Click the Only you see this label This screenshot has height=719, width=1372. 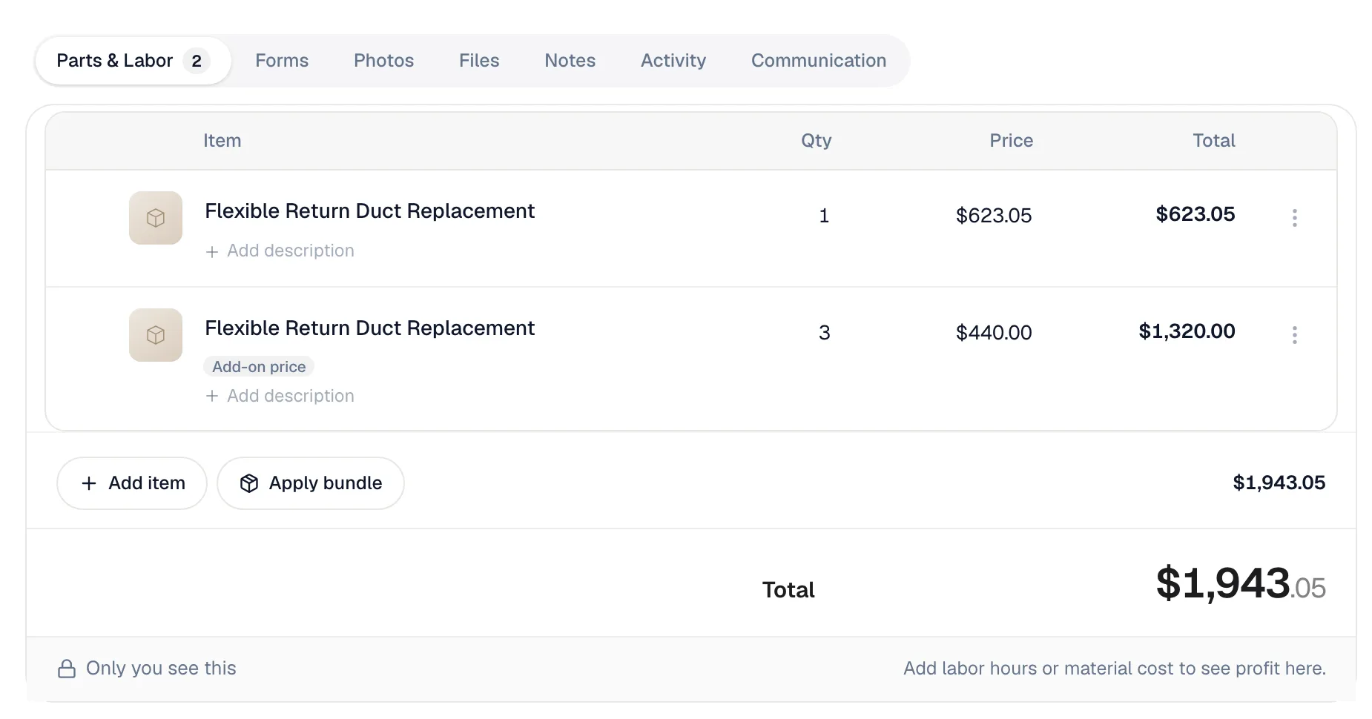(x=161, y=669)
